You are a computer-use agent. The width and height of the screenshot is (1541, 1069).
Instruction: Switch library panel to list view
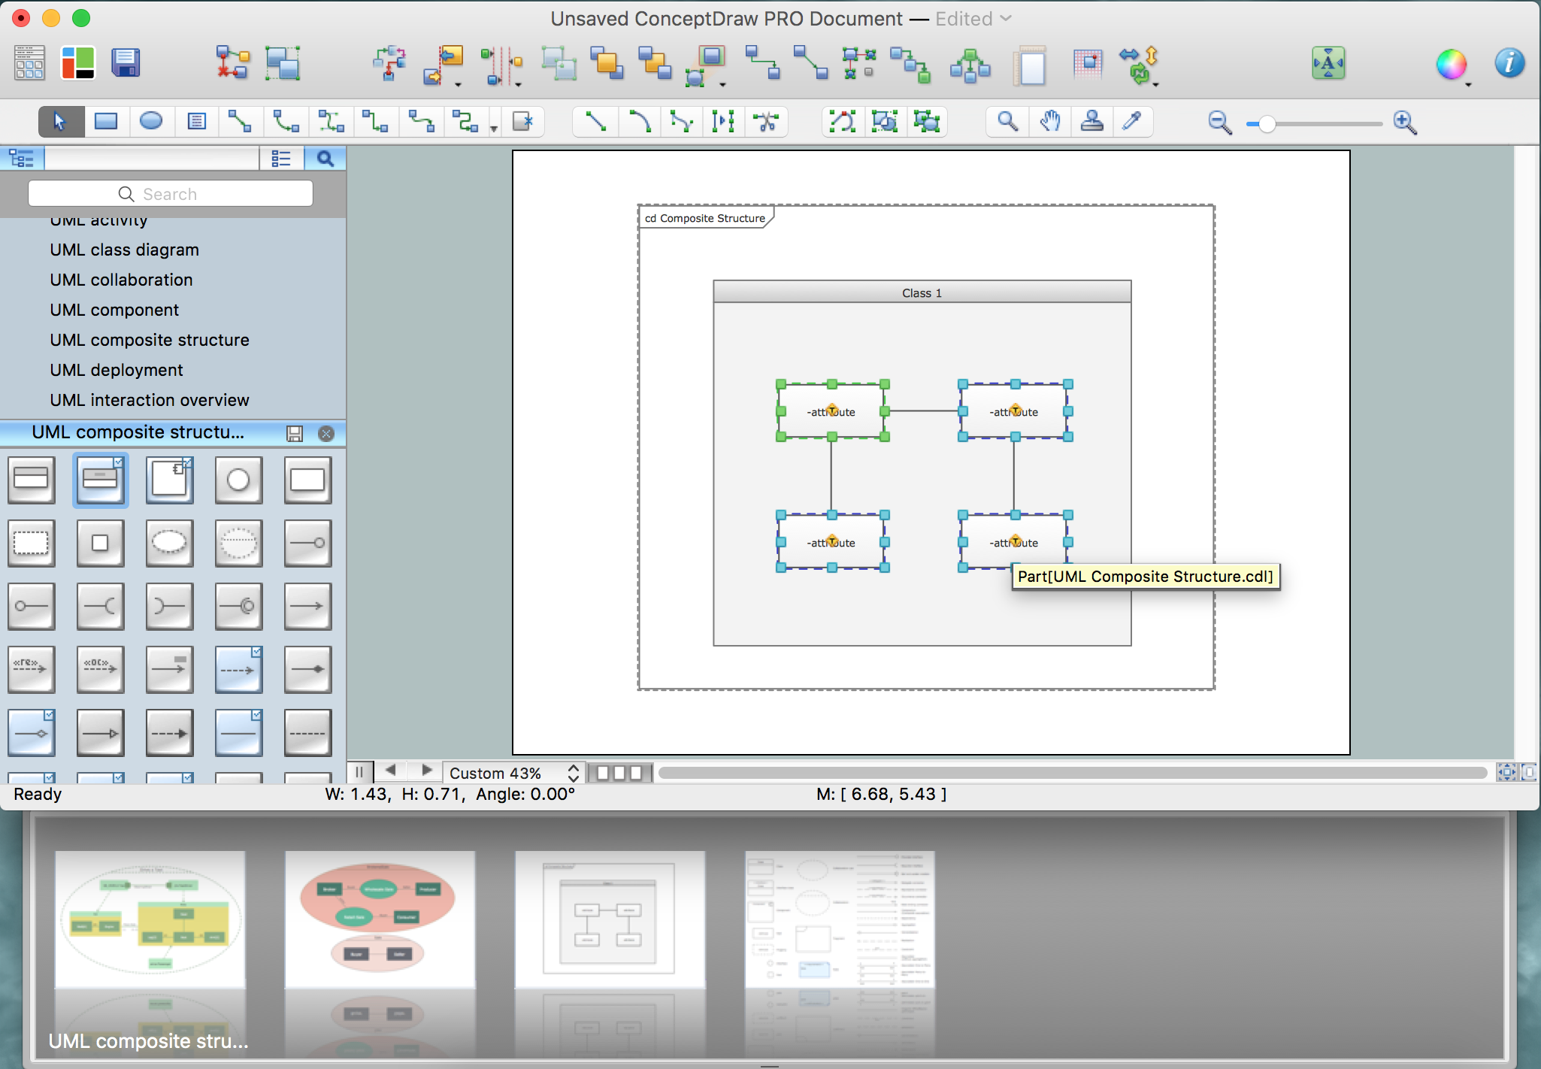[281, 159]
